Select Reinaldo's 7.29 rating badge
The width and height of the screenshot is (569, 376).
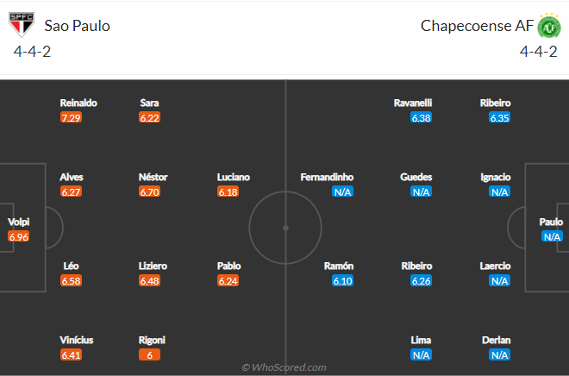pos(71,117)
